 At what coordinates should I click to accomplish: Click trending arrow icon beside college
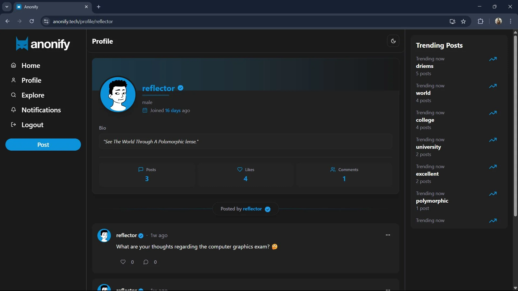493,113
